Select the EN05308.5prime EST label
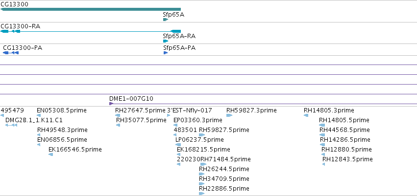The height and width of the screenshot is (196, 417). point(62,110)
